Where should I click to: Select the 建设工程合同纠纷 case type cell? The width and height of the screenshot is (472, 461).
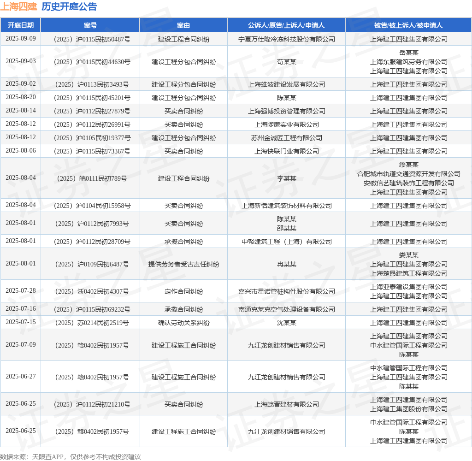click(x=183, y=39)
